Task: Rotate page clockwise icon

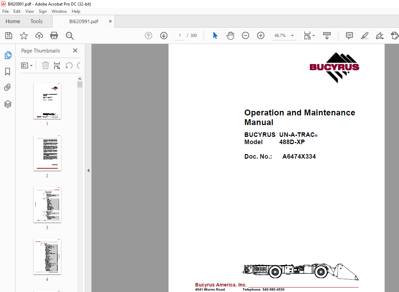Action: [x=79, y=66]
